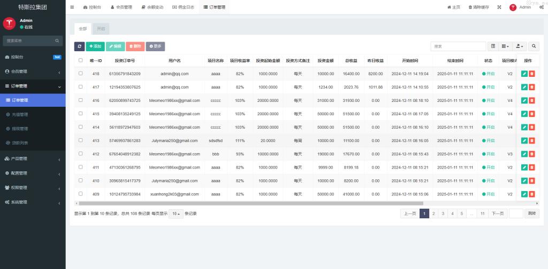Switch to the 开启 filter tab
The width and height of the screenshot is (548, 269).
[x=101, y=28]
